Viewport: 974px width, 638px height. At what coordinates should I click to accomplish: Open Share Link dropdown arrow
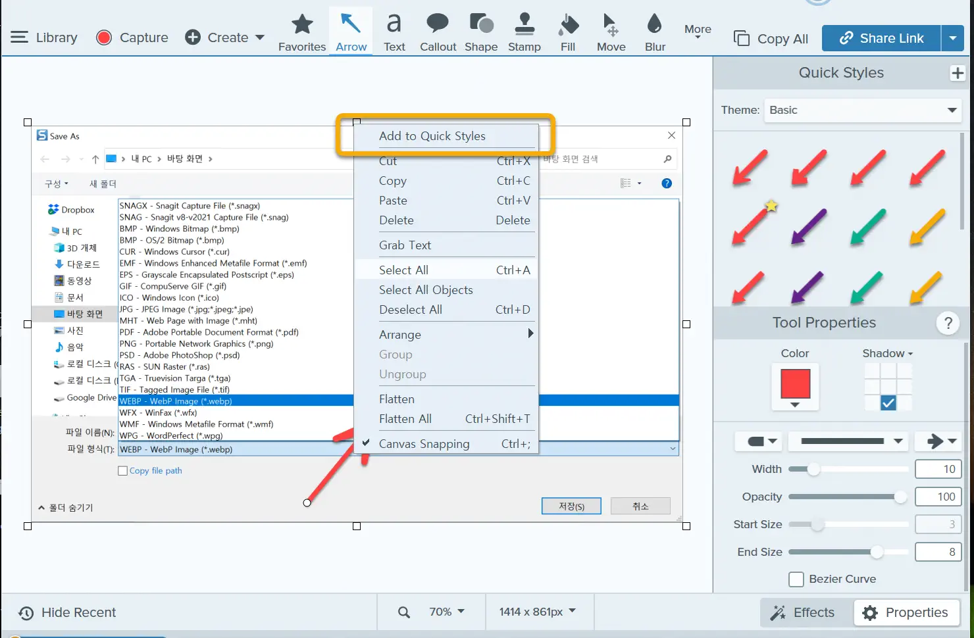click(x=953, y=38)
